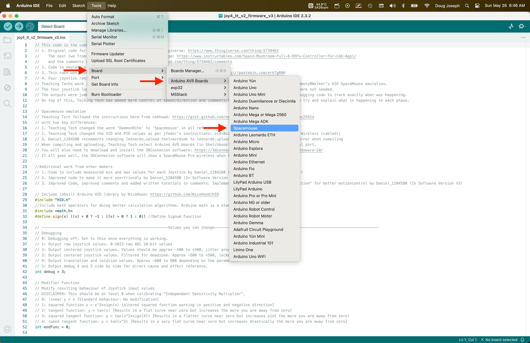Open the Serial Plotter waveform icon
Viewport: 530px width, 343px height.
(511, 26)
